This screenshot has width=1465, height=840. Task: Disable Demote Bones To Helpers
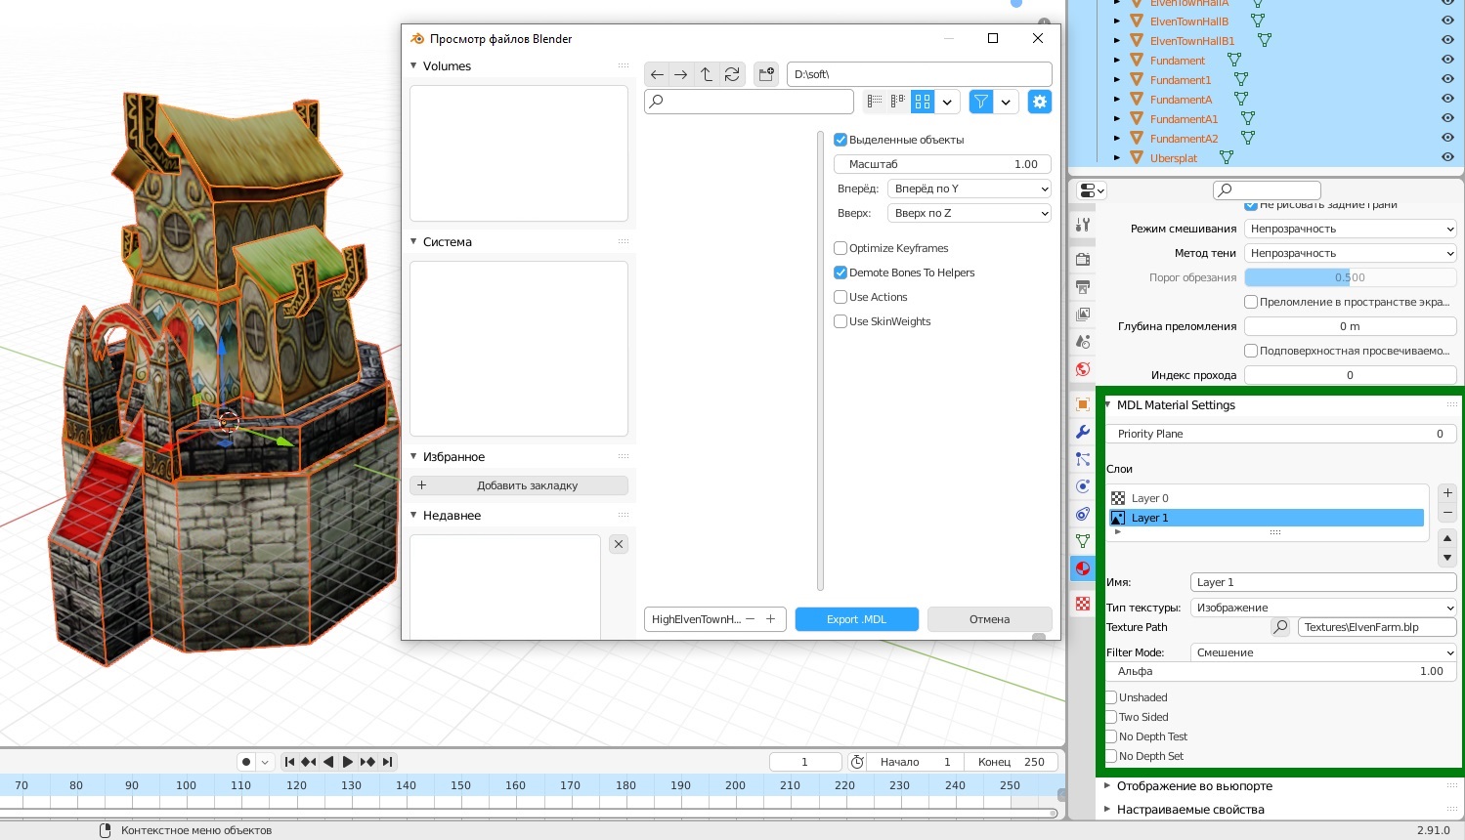[x=840, y=273]
